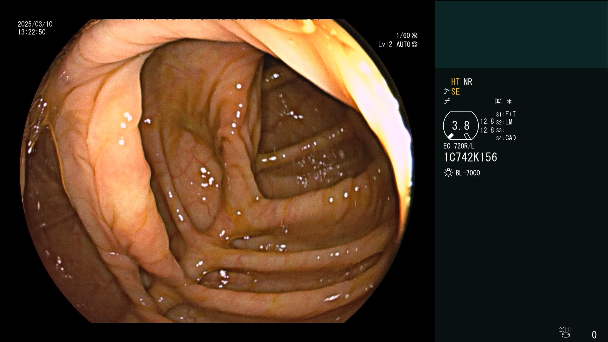Click the empty S3: switch assignment
The width and height of the screenshot is (608, 342).
[x=500, y=130]
